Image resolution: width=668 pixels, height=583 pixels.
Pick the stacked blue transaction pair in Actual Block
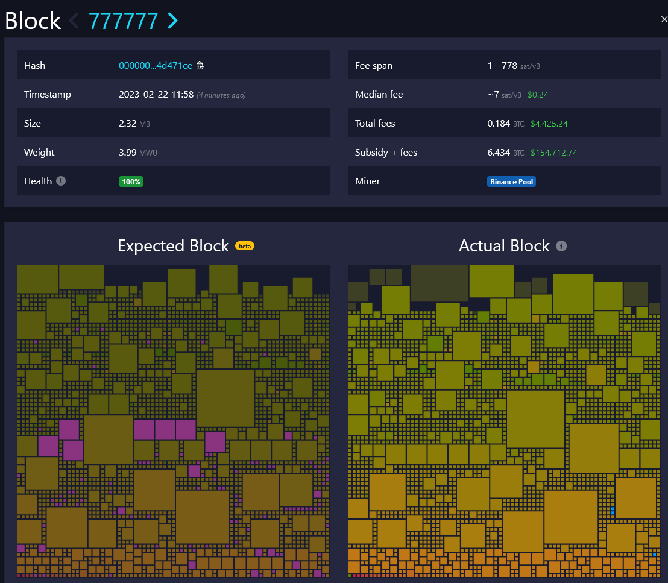613,511
